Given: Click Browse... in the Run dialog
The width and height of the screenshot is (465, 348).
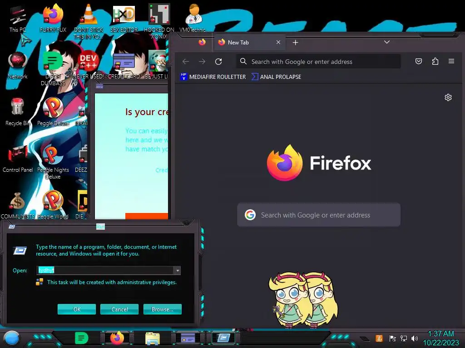Looking at the screenshot, I should (163, 309).
